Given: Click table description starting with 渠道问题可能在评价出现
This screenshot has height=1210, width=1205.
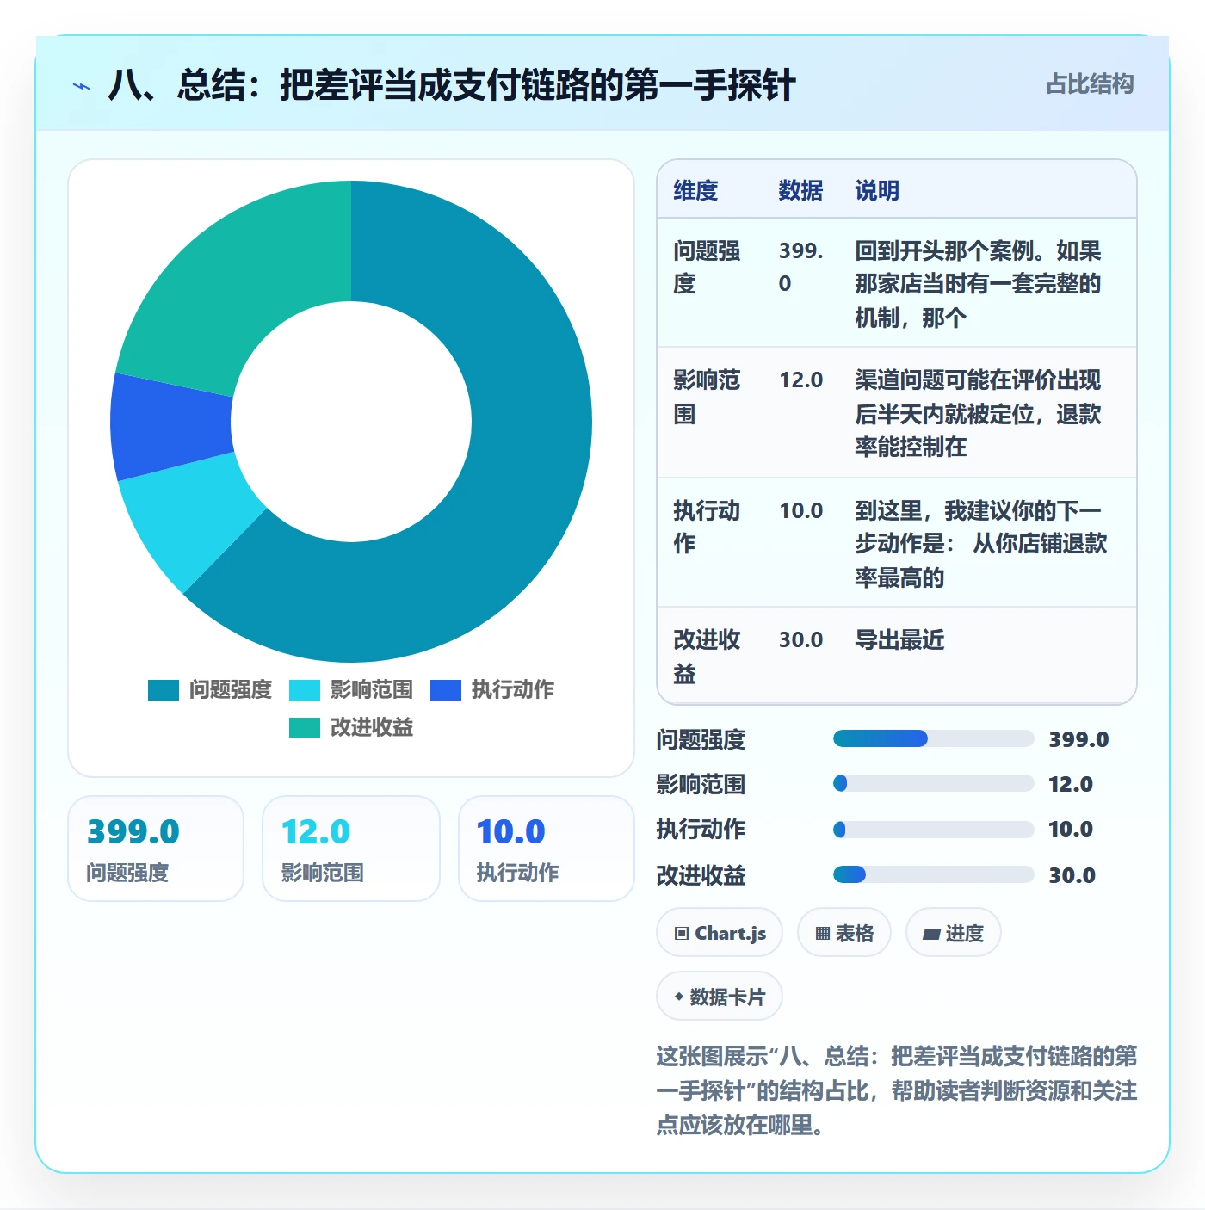Looking at the screenshot, I should tap(979, 413).
